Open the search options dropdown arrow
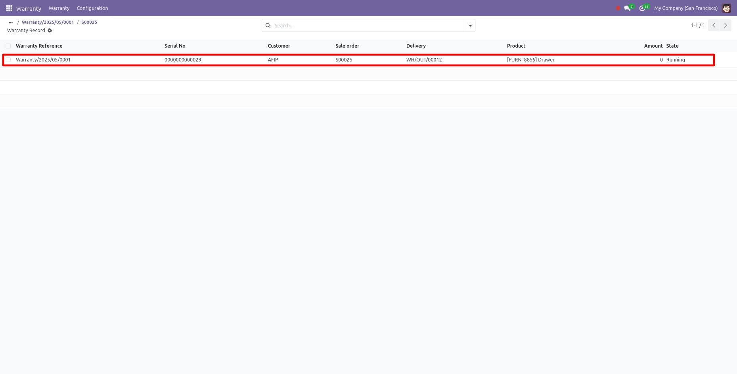 [x=470, y=25]
